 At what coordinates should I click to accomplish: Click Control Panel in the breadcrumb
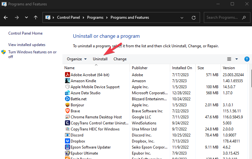(x=68, y=17)
